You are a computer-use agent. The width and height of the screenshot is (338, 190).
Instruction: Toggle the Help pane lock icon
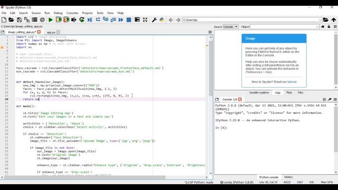point(328,27)
